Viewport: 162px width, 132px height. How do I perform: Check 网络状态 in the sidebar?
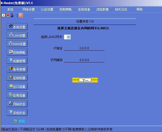pos(17,104)
